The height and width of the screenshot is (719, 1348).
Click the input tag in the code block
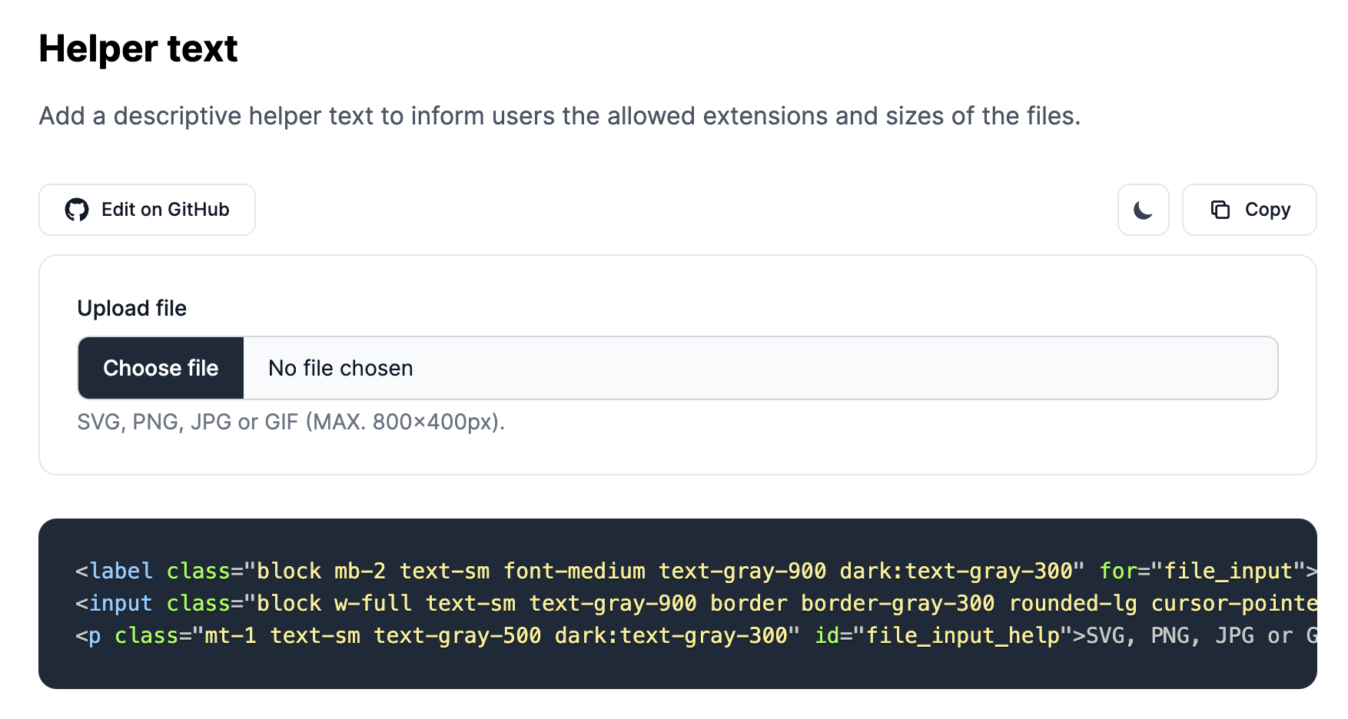(x=121, y=603)
